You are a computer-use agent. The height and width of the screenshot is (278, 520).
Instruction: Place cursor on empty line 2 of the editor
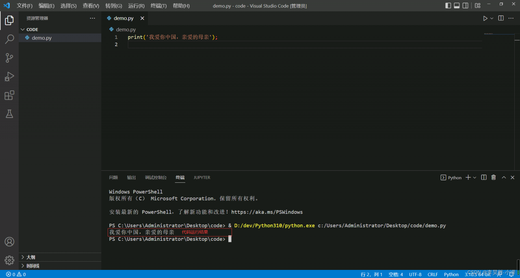[305, 44]
